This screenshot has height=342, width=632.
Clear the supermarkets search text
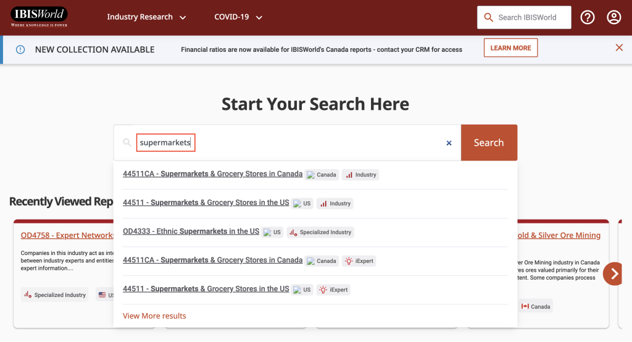tap(449, 143)
